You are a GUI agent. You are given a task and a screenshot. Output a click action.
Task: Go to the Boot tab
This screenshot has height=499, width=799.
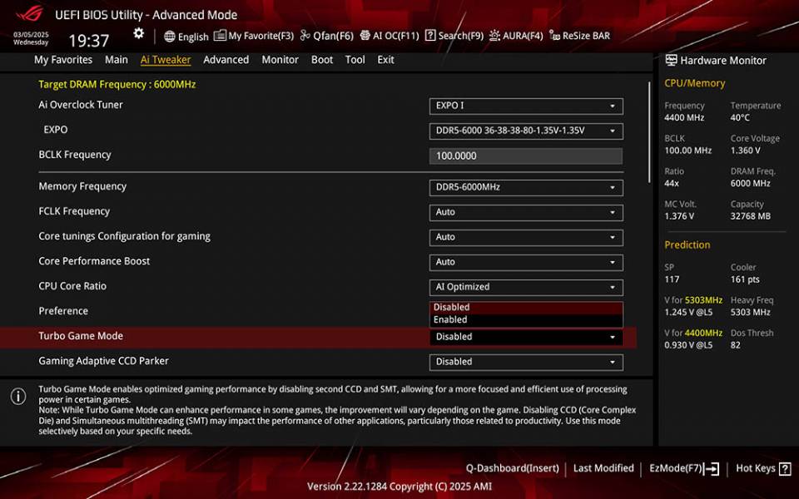click(322, 60)
